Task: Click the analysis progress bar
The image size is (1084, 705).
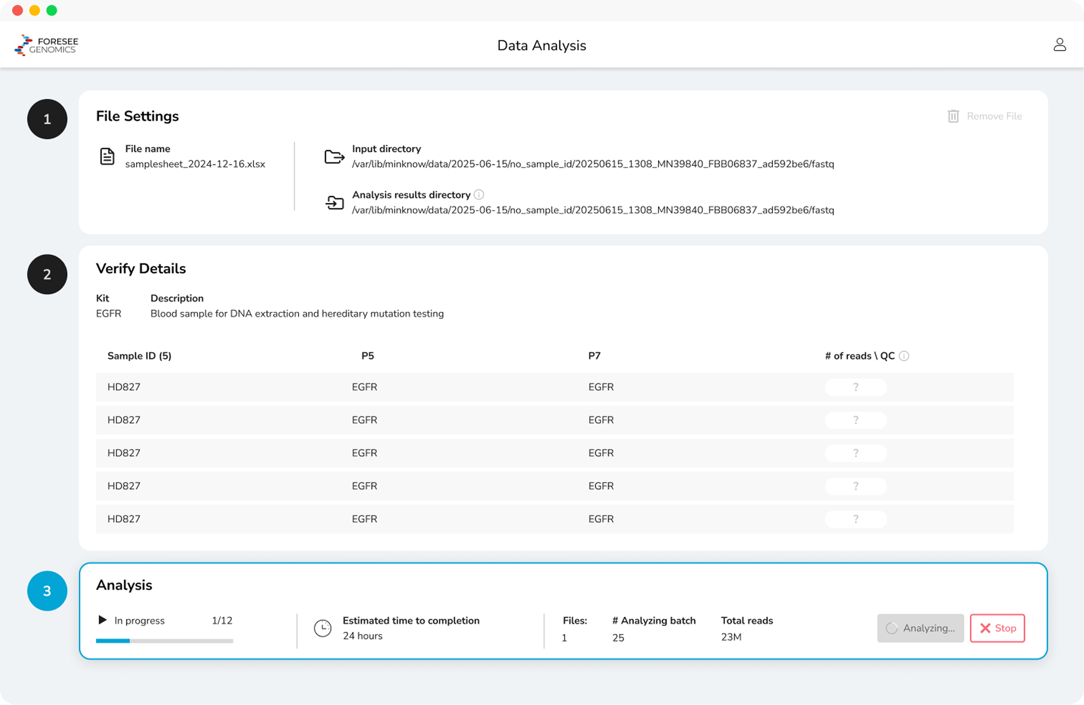Action: 164,641
